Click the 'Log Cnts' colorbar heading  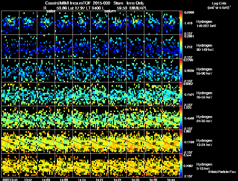point(219,3)
